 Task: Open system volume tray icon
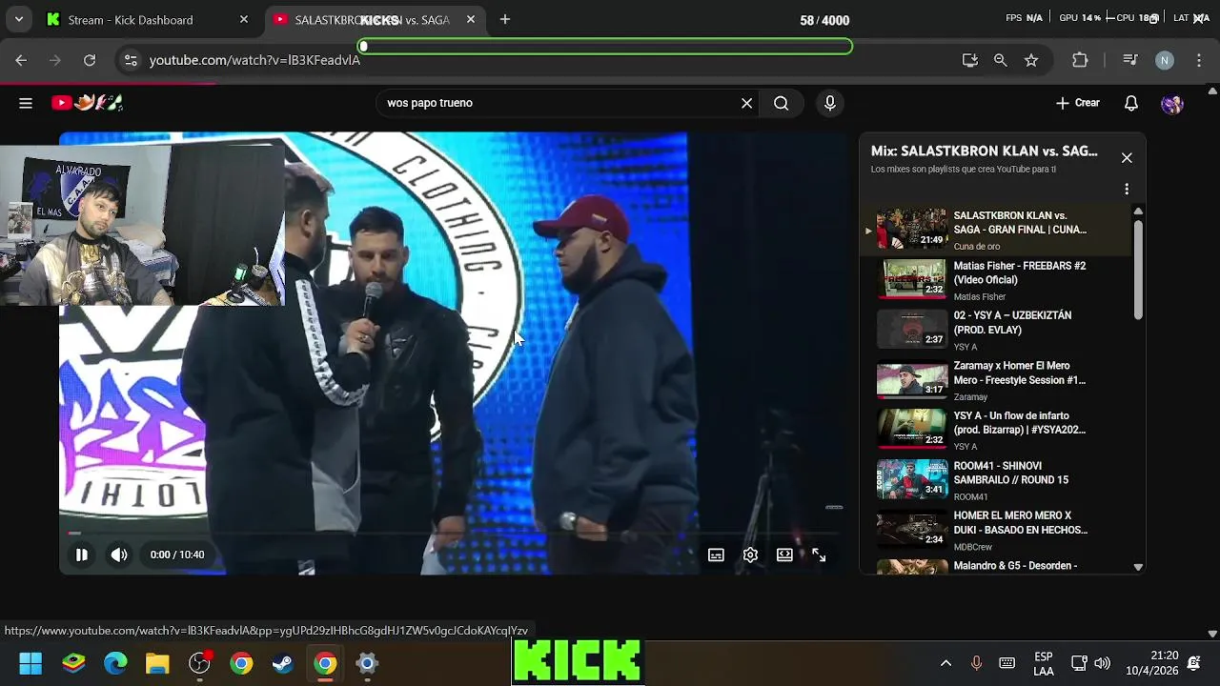point(1103,663)
